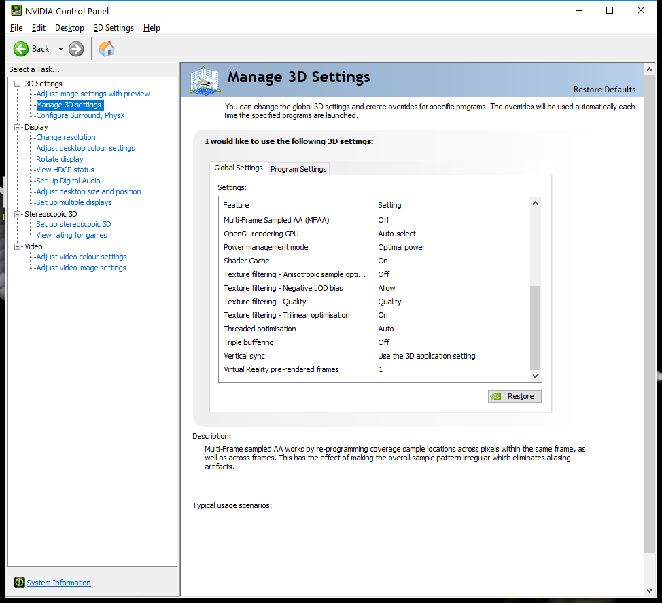Viewport: 662px width, 603px height.
Task: Open View HDCP status
Action: 65,170
